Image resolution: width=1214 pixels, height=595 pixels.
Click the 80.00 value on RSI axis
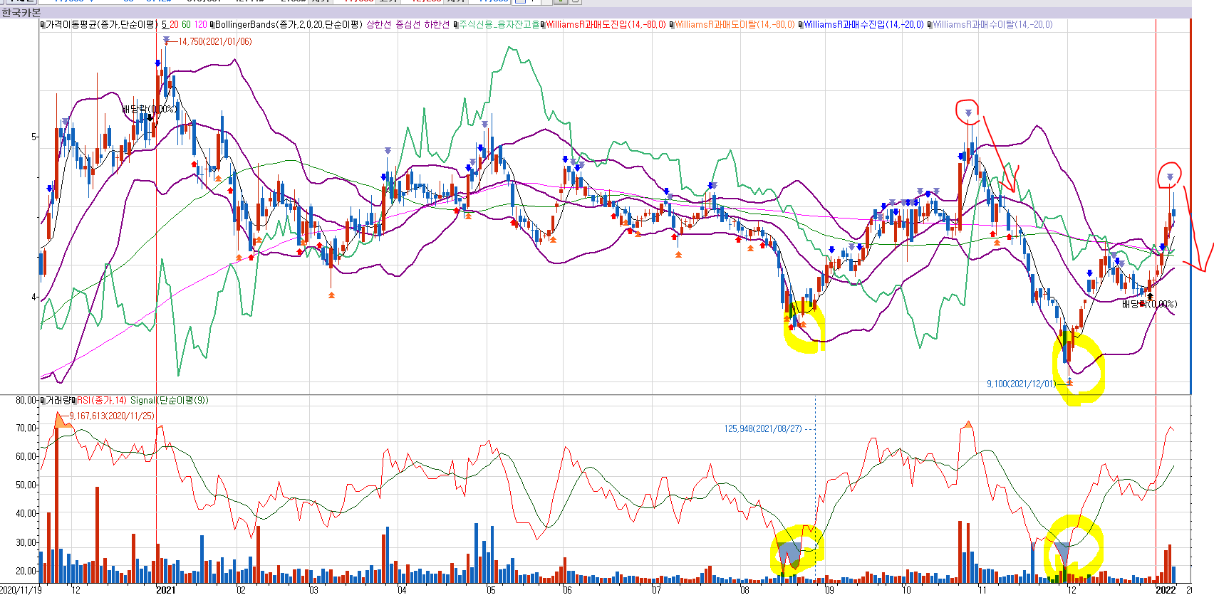point(26,401)
